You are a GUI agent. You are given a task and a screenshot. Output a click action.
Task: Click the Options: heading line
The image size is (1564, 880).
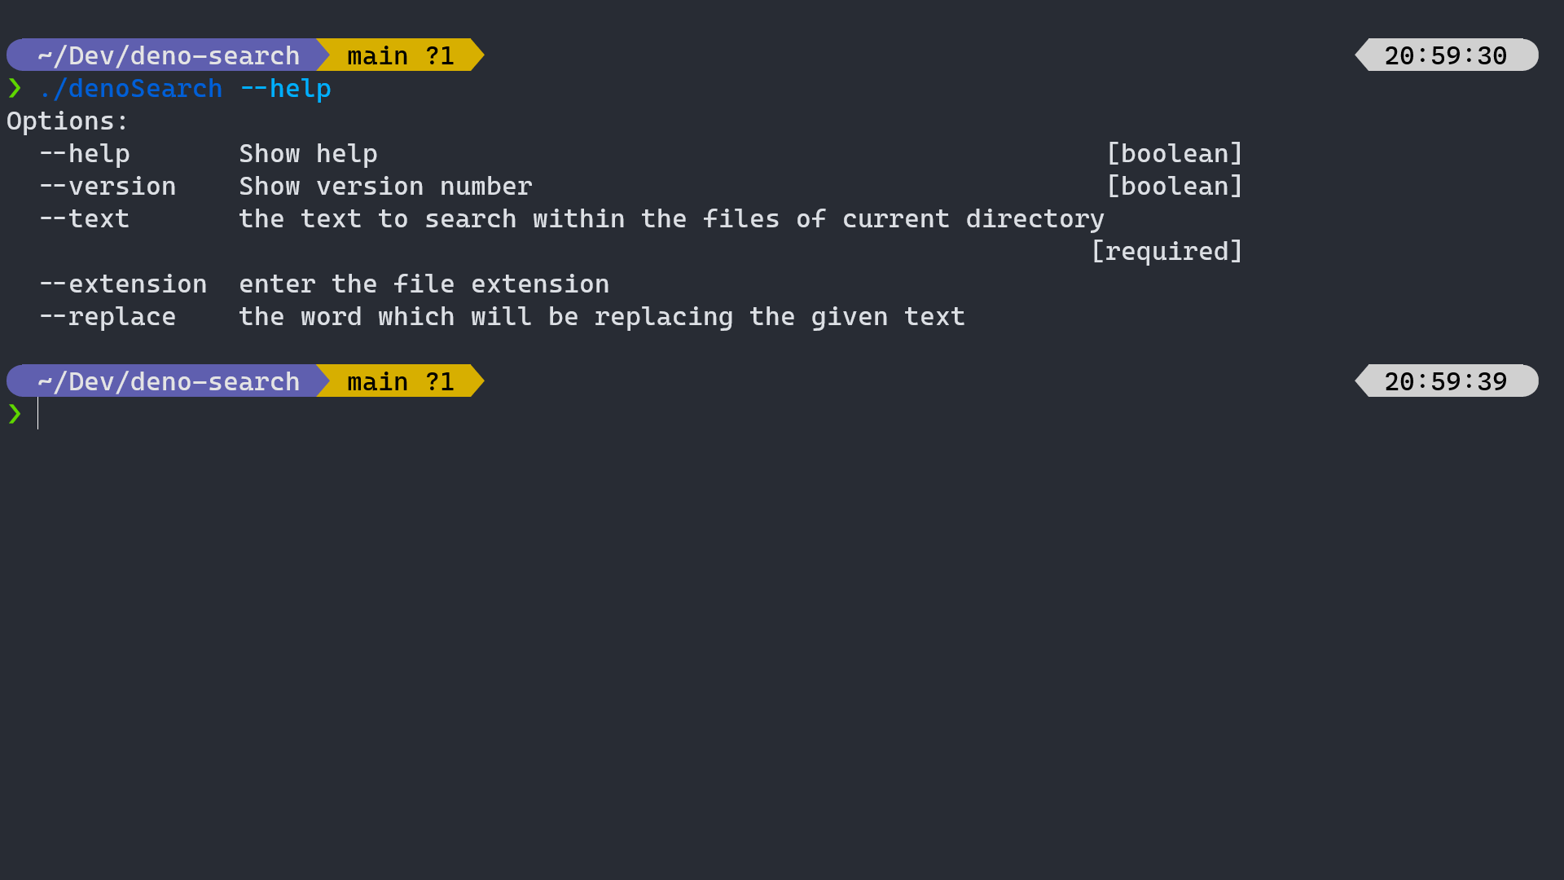(x=68, y=121)
